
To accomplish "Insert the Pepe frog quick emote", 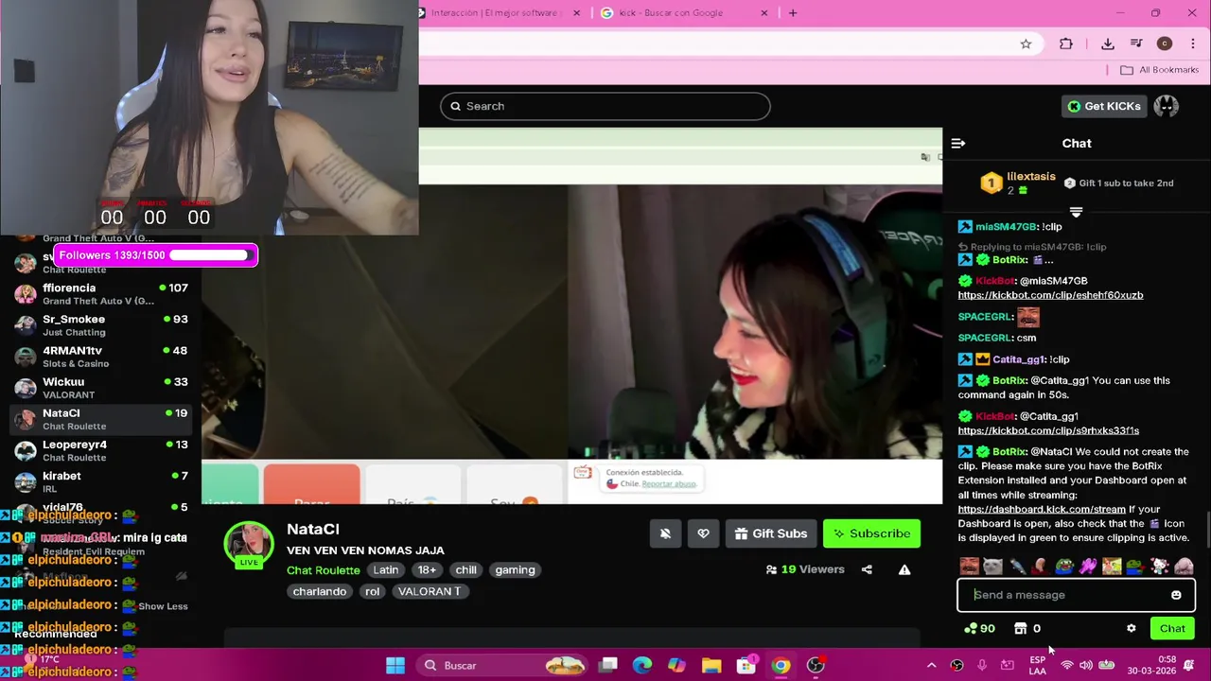I will click(x=1064, y=567).
